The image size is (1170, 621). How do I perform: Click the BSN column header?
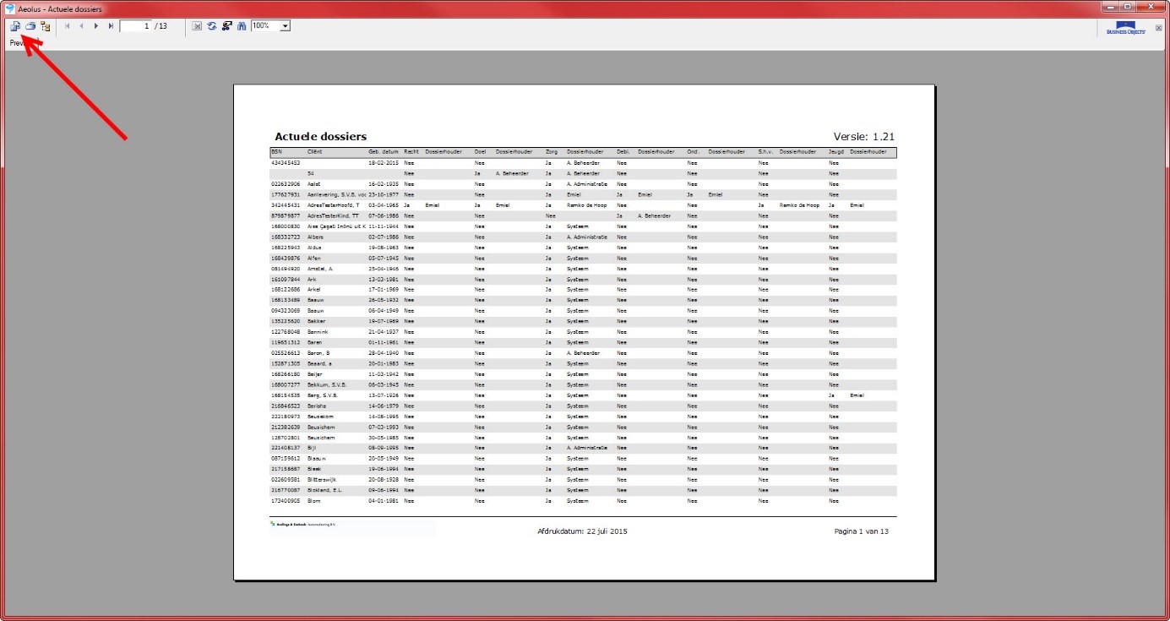(x=276, y=152)
